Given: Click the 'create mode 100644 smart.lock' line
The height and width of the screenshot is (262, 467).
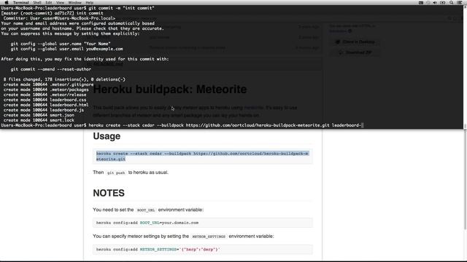Looking at the screenshot, I should click(39, 120).
